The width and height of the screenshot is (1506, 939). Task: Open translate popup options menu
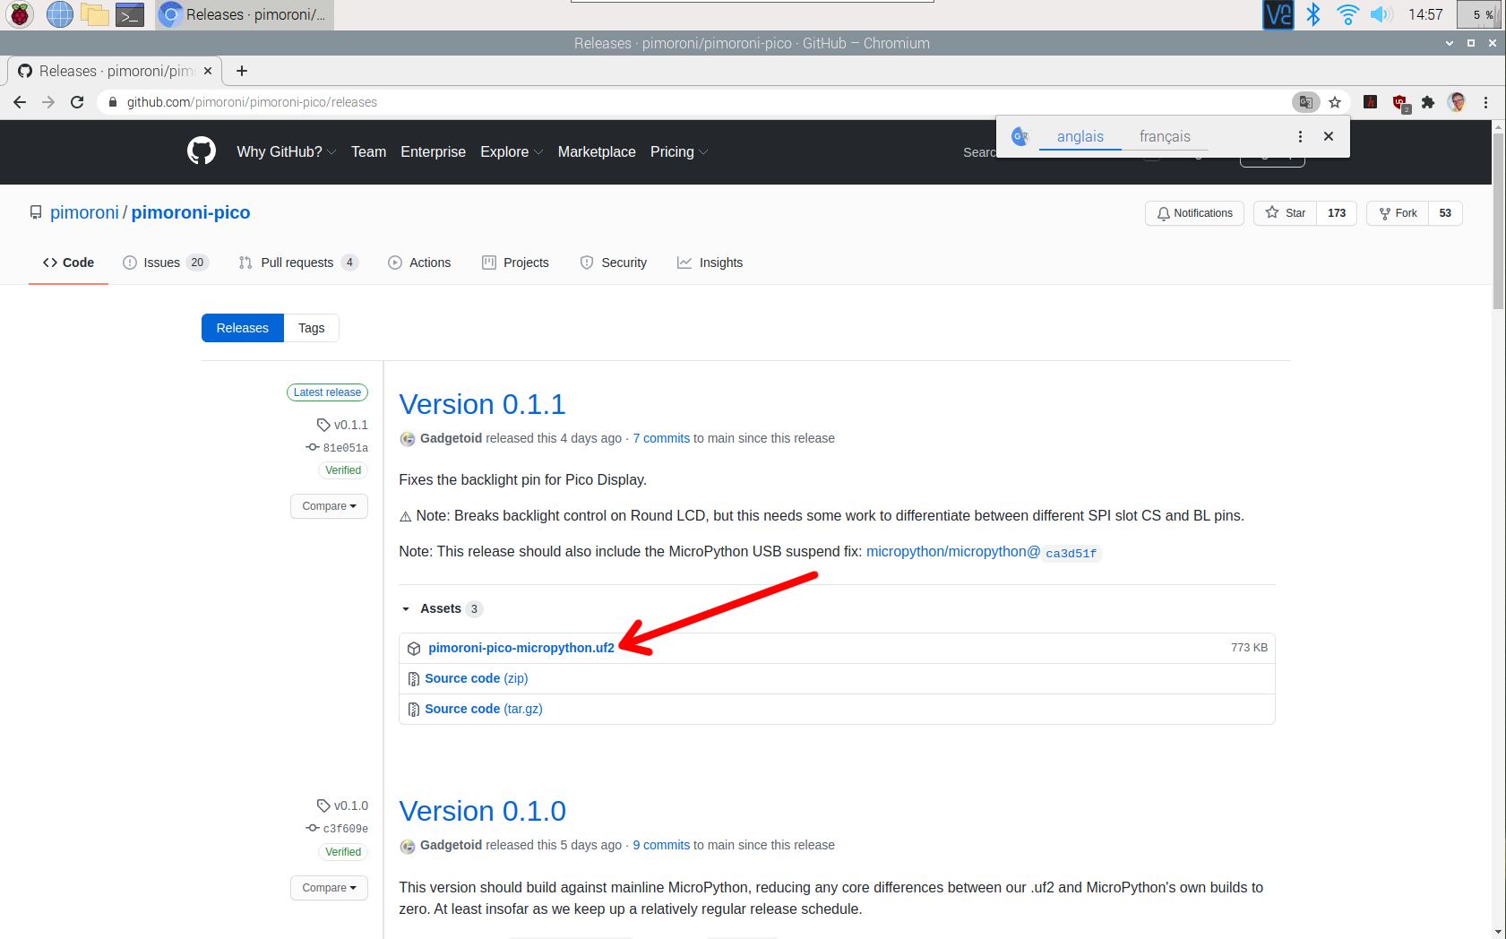1300,136
